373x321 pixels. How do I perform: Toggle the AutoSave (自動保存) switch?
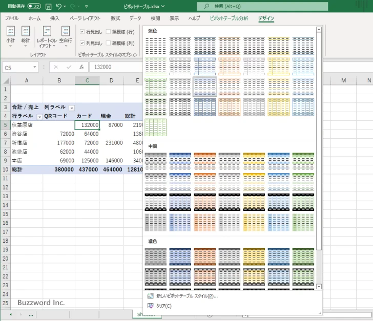pos(34,6)
